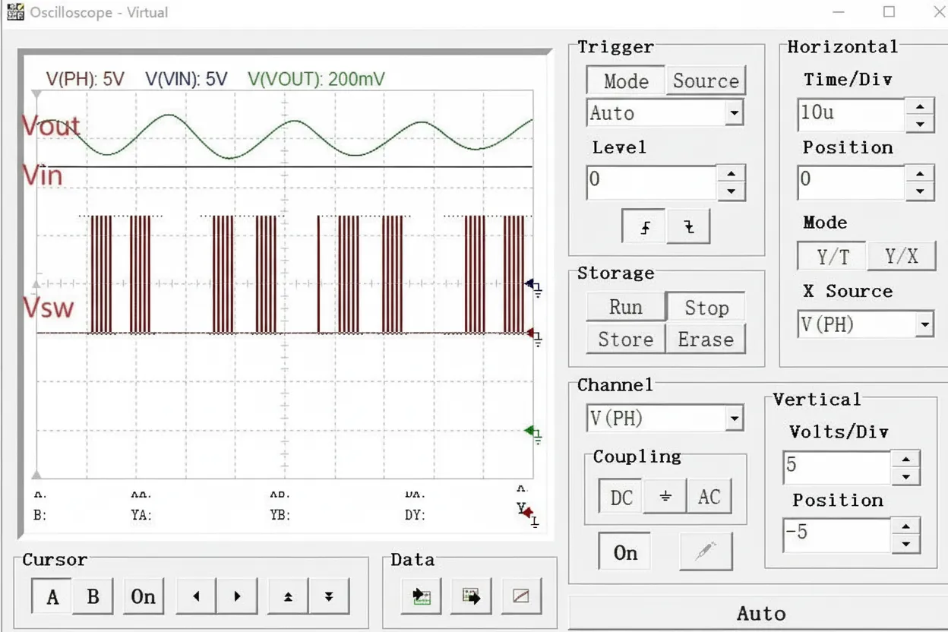This screenshot has width=948, height=632.
Task: Toggle the channel On button
Action: coord(624,552)
